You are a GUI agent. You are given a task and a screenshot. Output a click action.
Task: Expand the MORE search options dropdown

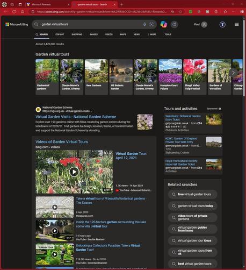click(x=153, y=34)
